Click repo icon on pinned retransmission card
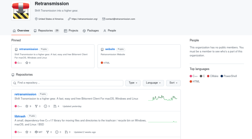 pyautogui.click(x=16, y=50)
